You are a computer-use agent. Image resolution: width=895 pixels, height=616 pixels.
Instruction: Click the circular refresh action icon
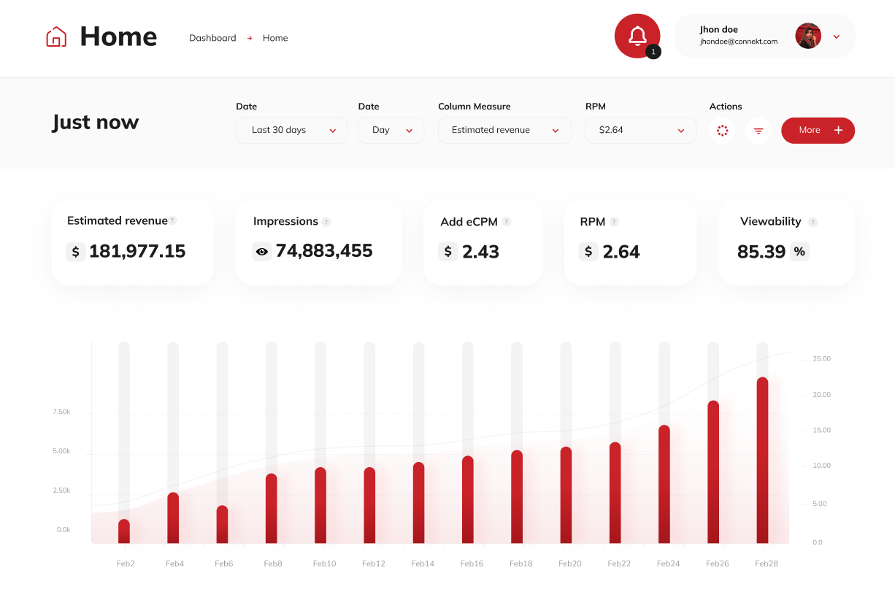tap(723, 131)
